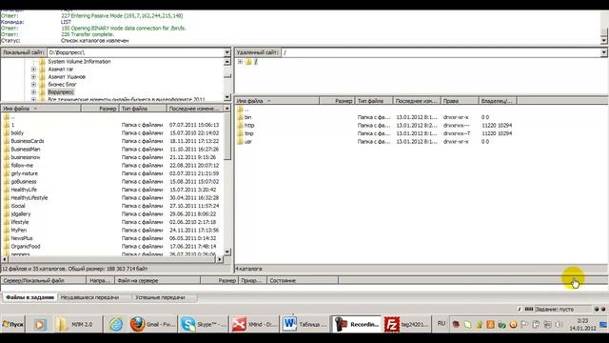
Task: Click the Состояние queue column header
Action: (303, 280)
